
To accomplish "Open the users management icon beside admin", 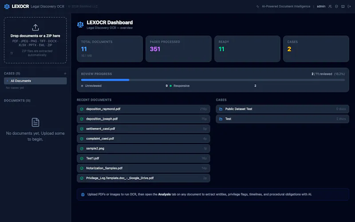I will coord(330,6).
